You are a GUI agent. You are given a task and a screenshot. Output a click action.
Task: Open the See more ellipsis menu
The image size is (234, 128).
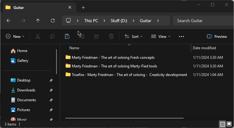182,36
